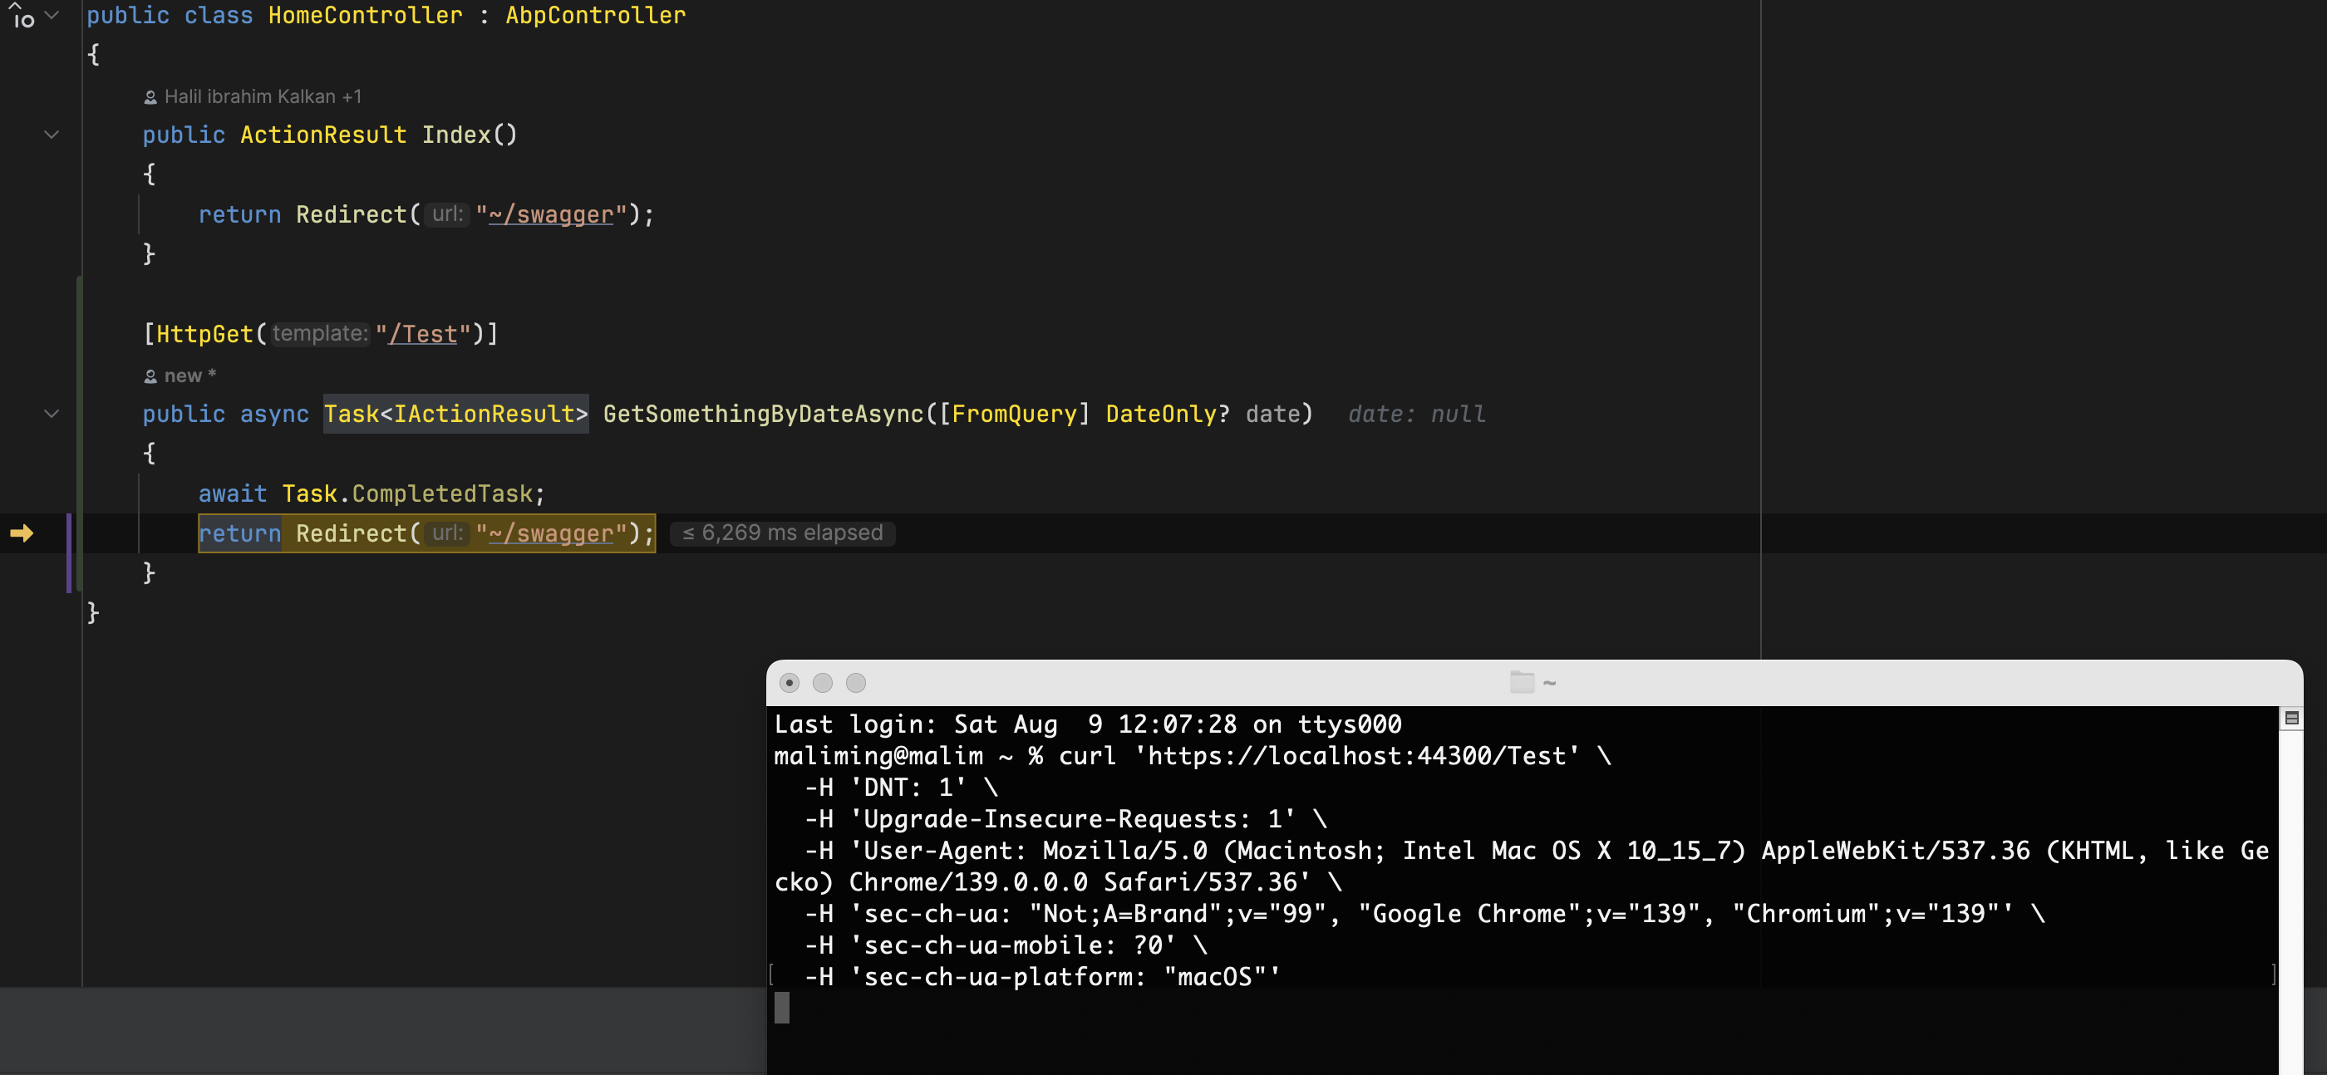2327x1075 pixels.
Task: Open the "/Test" route template link
Action: pyautogui.click(x=423, y=334)
